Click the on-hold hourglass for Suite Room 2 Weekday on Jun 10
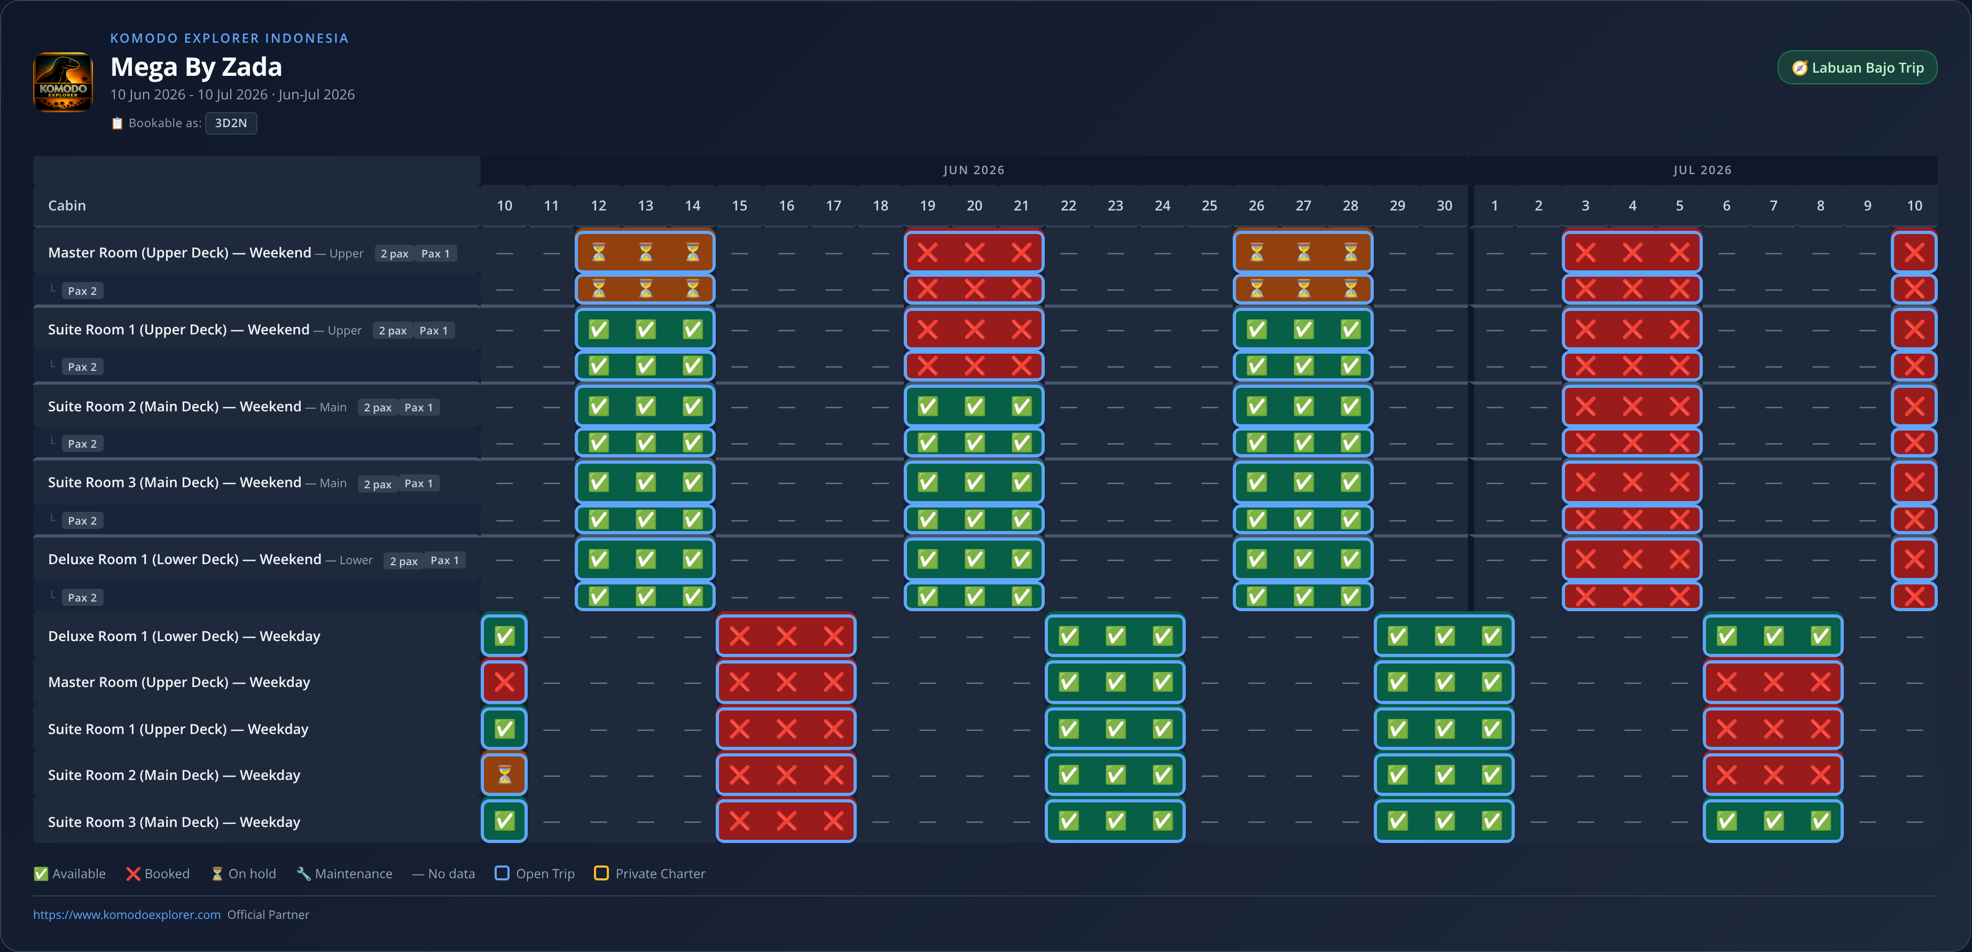This screenshot has height=952, width=1972. coord(504,775)
